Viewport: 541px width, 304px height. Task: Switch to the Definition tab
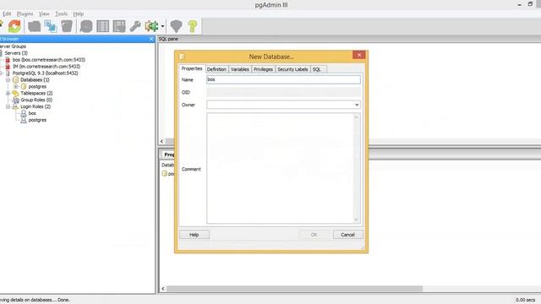tap(216, 69)
